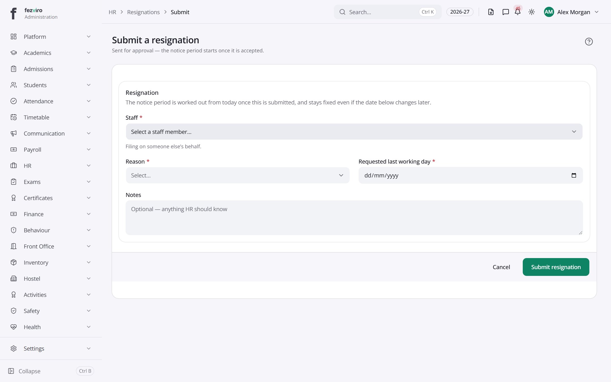
Task: Expand the Finance section chevron
Action: pyautogui.click(x=89, y=214)
